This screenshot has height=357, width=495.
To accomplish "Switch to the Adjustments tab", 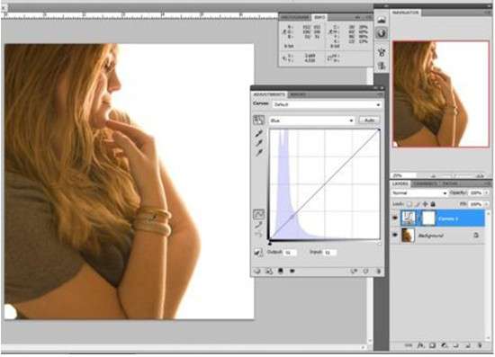I will (x=269, y=94).
